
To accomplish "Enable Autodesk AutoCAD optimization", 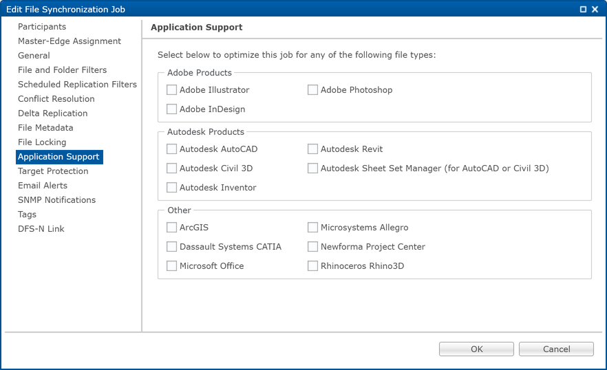I will (171, 149).
